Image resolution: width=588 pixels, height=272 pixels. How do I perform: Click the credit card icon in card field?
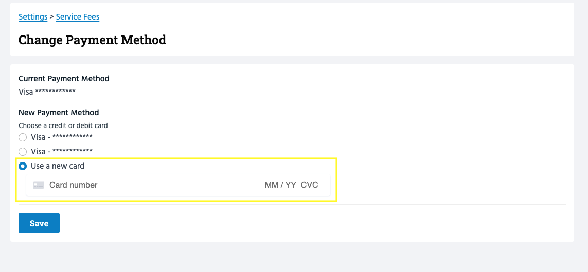(x=39, y=185)
